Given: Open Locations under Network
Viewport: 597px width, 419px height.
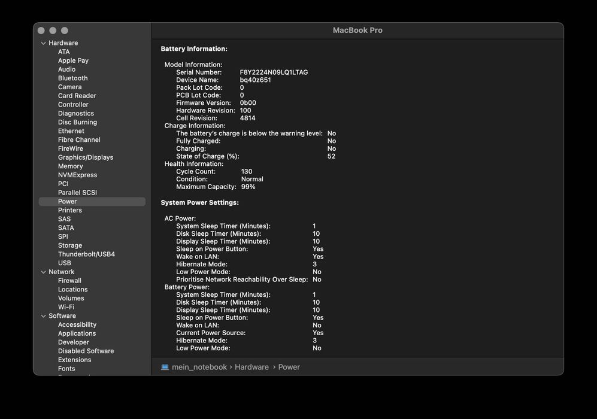Looking at the screenshot, I should pyautogui.click(x=72, y=289).
